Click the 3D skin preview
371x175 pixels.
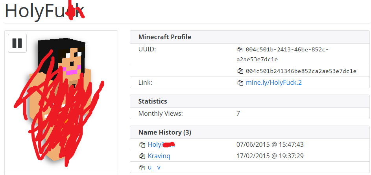[x=61, y=101]
